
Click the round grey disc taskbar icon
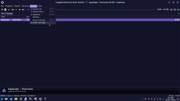[x=21, y=99]
